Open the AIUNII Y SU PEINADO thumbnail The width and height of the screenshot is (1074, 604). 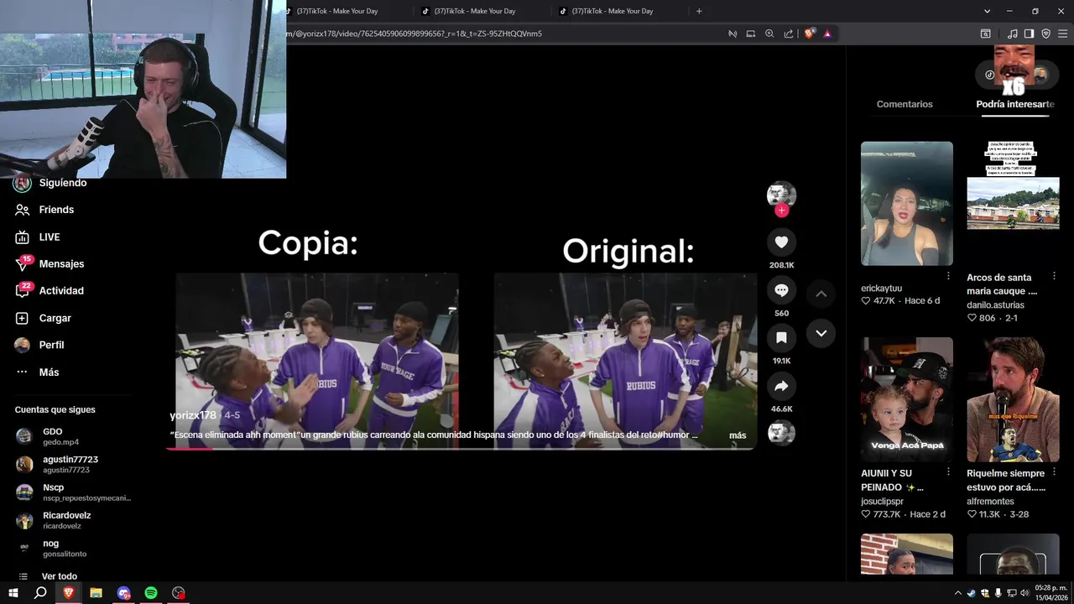point(907,399)
